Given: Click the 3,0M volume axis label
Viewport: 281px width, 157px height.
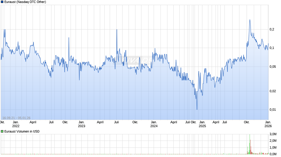Looking at the screenshot, I should tap(273, 134).
